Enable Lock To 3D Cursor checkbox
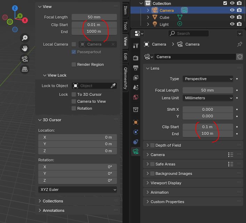This screenshot has width=246, height=223. (x=74, y=94)
